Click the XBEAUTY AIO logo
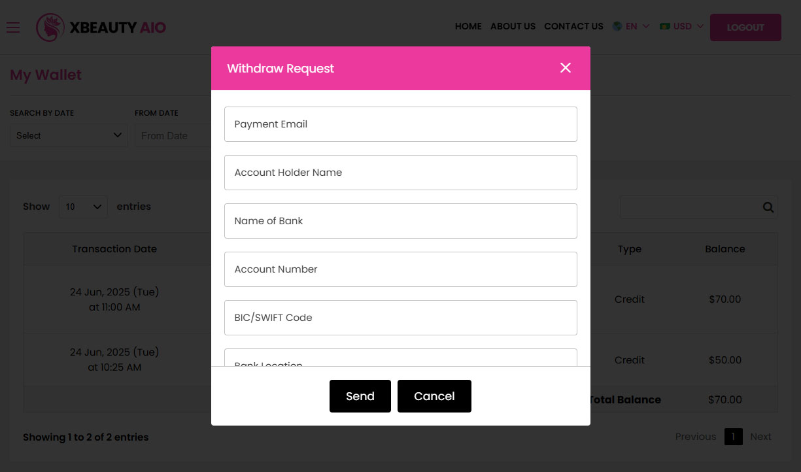 pyautogui.click(x=101, y=27)
